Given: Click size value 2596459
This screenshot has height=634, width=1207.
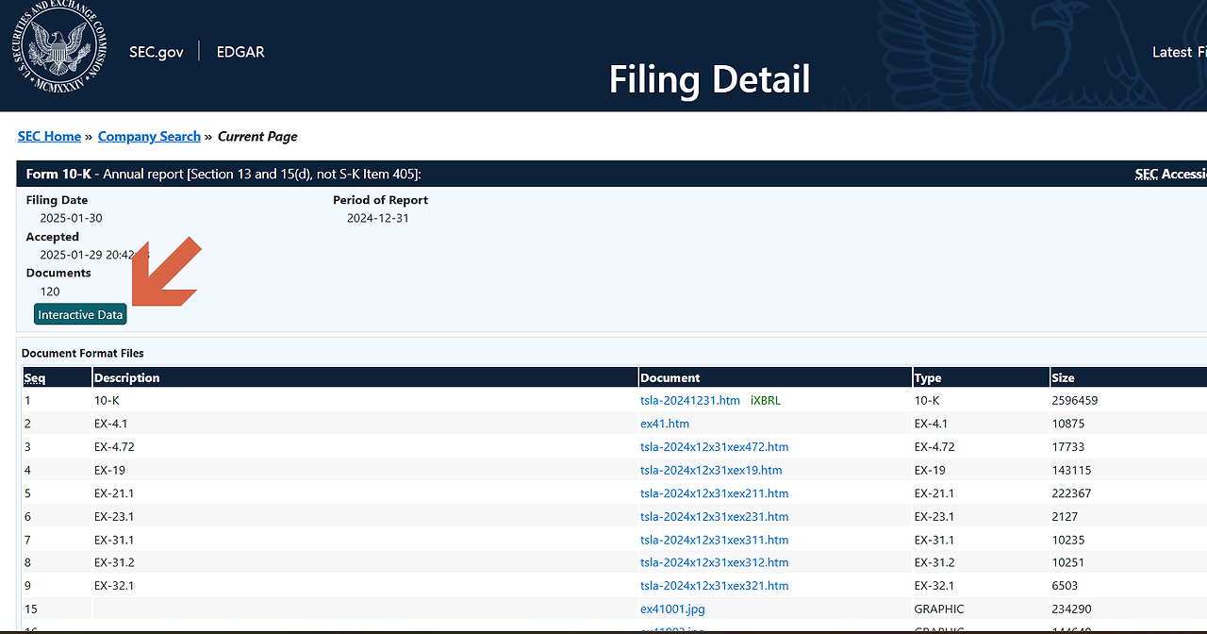Looking at the screenshot, I should [x=1075, y=400].
